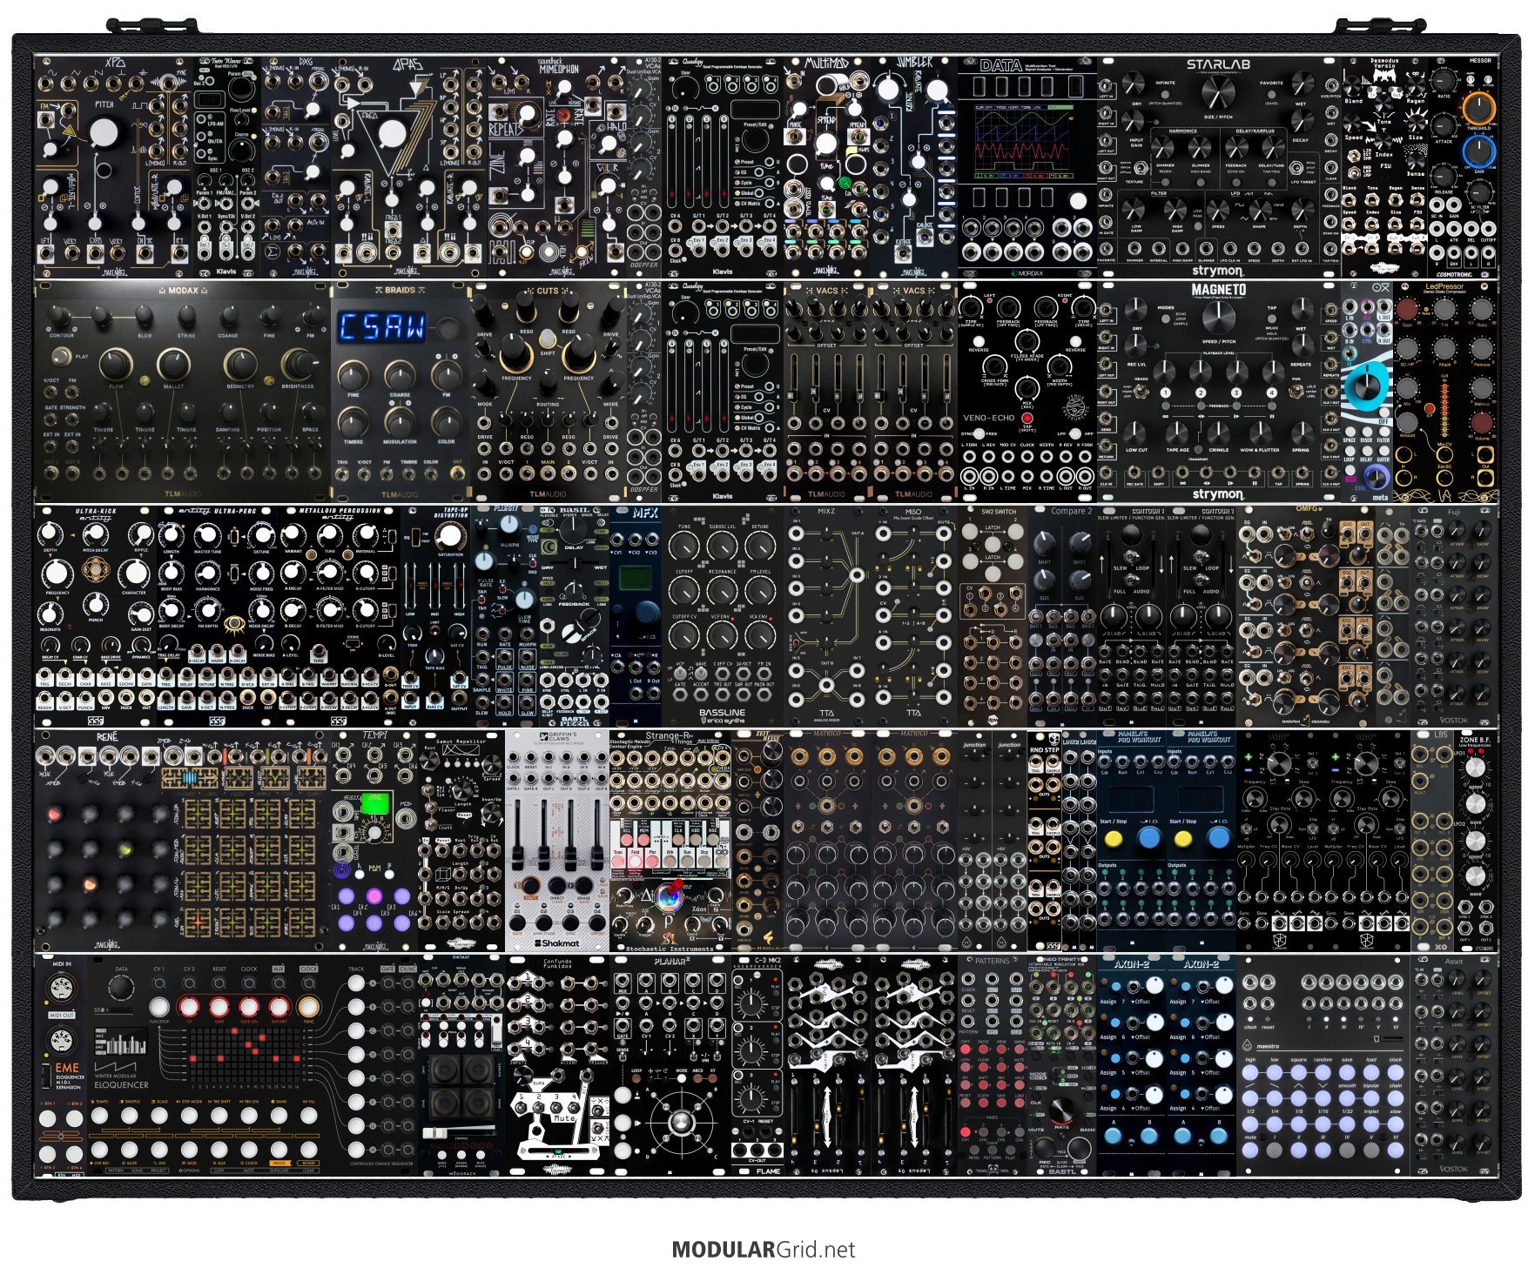Click the large RATE knob on Neo Trinity

point(1063,1111)
